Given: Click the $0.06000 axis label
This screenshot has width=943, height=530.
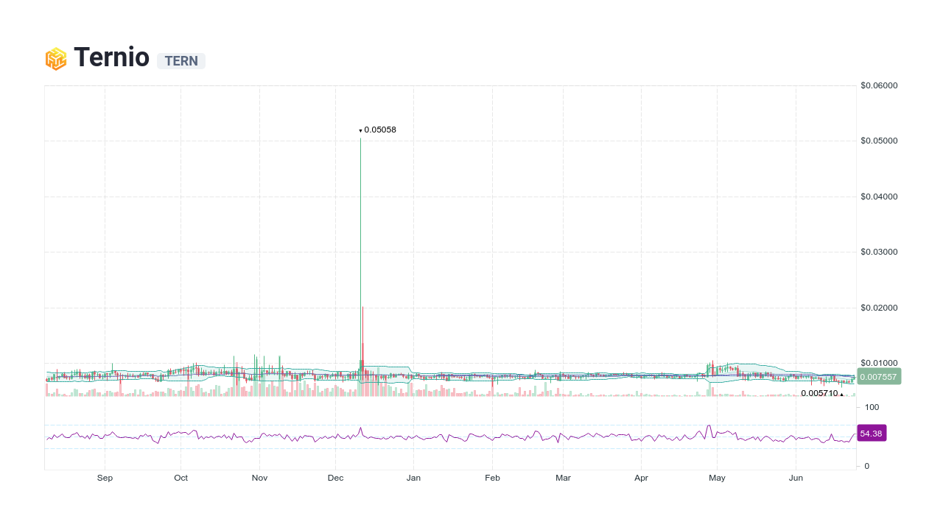Looking at the screenshot, I should click(x=879, y=85).
